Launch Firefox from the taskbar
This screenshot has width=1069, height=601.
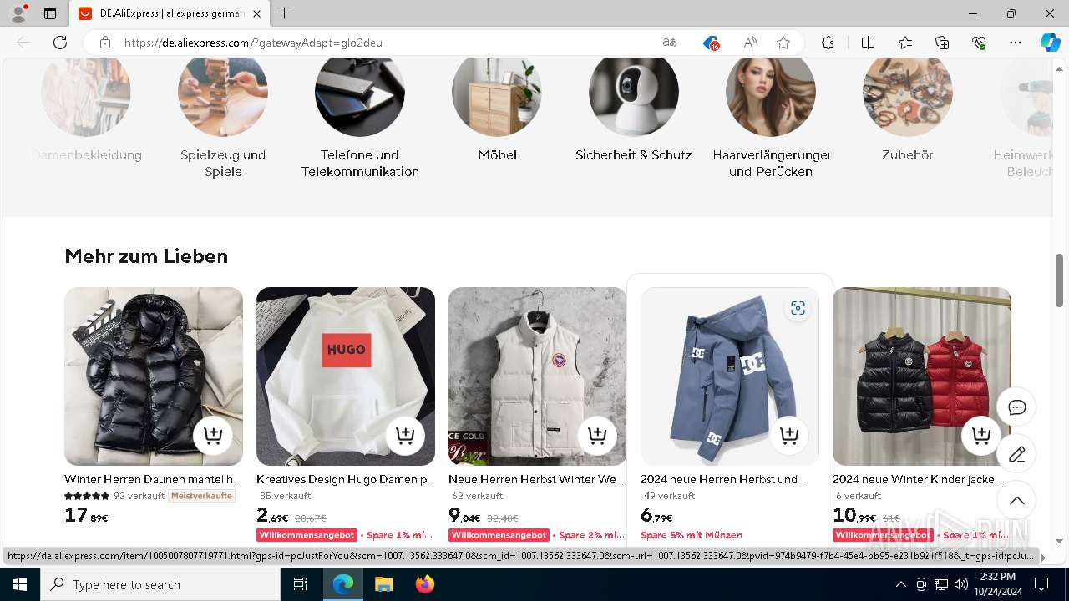[x=424, y=584]
